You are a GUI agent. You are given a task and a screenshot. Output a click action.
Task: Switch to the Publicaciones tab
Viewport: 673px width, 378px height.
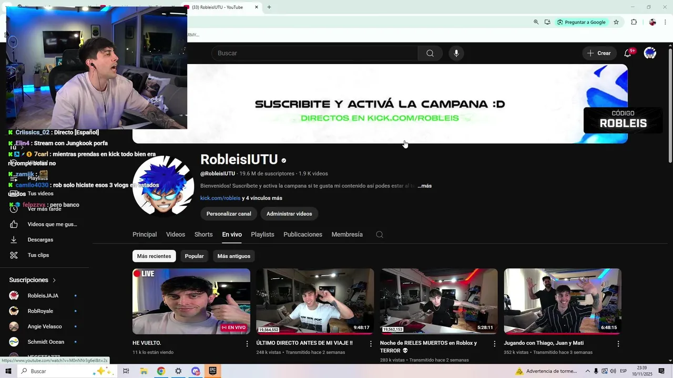coord(303,235)
